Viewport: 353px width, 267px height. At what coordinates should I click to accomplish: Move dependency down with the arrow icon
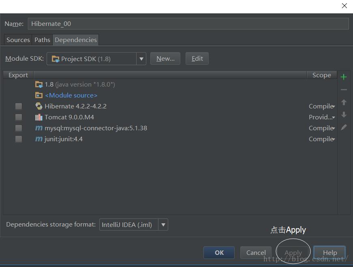coord(344,114)
